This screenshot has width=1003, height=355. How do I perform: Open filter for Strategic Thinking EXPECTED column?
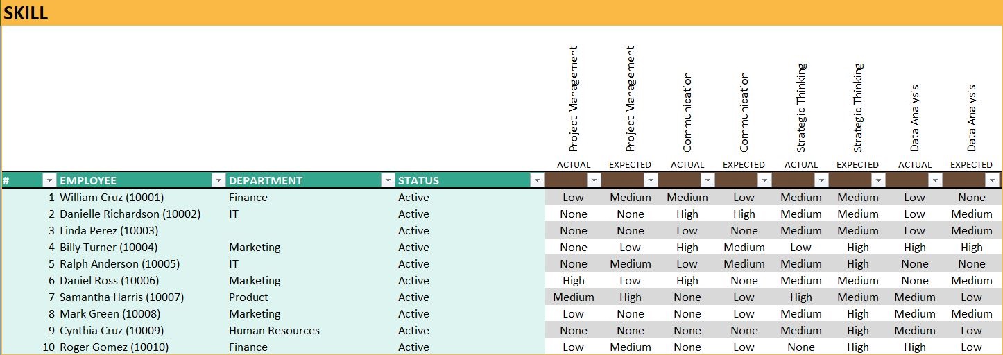click(878, 180)
